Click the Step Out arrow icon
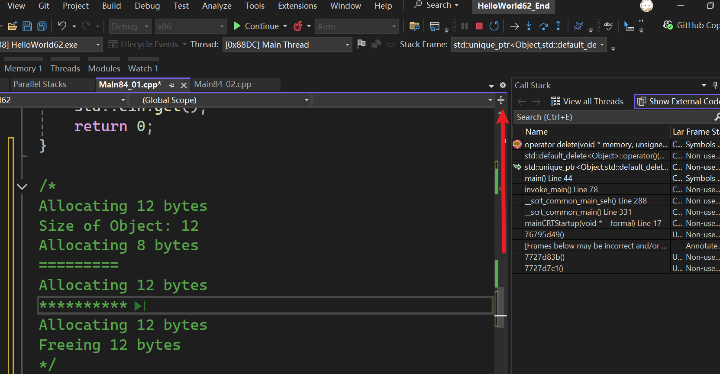 [558, 26]
